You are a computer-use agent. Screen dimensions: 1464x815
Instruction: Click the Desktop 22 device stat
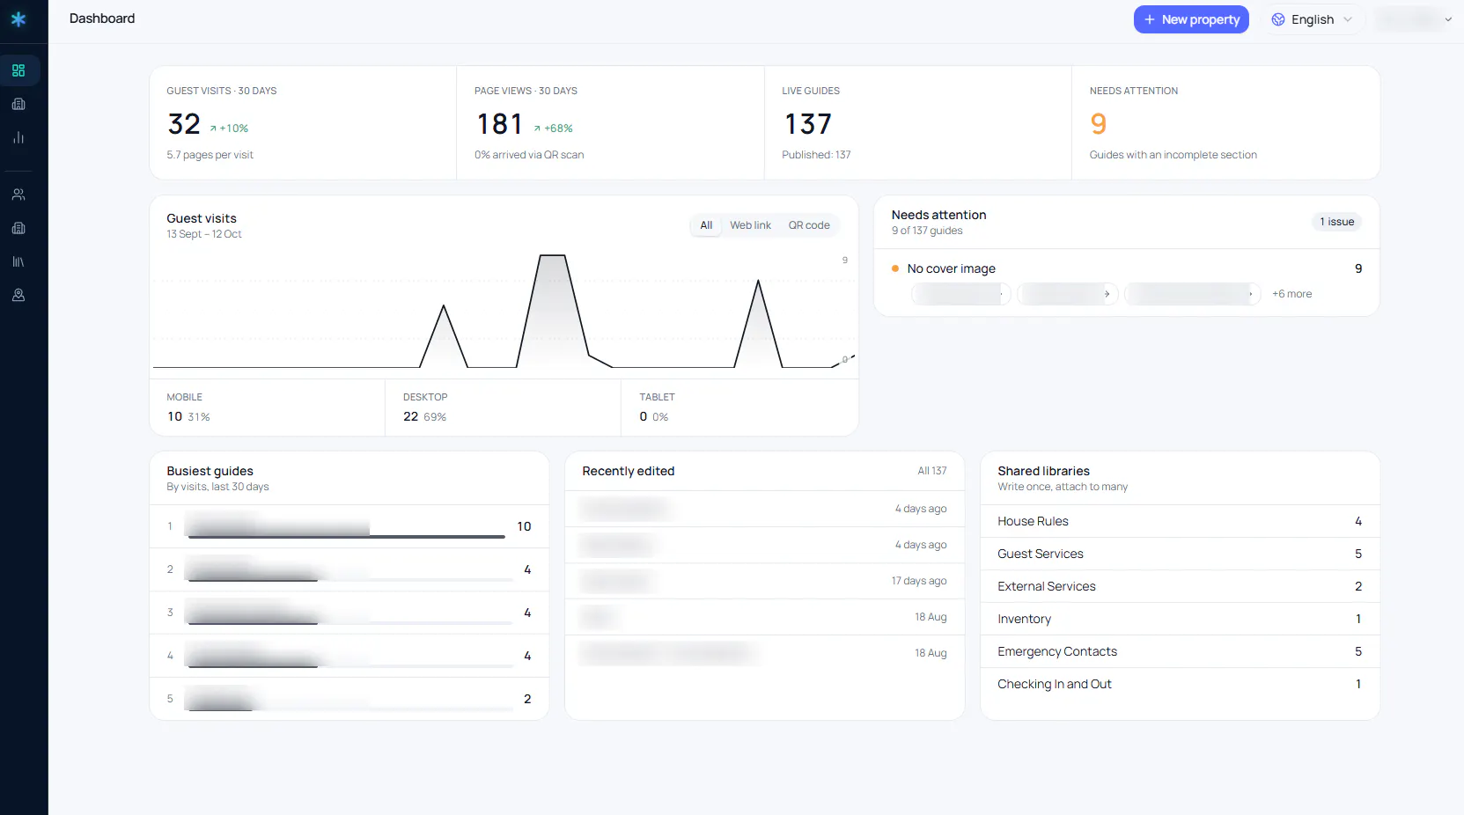(503, 407)
